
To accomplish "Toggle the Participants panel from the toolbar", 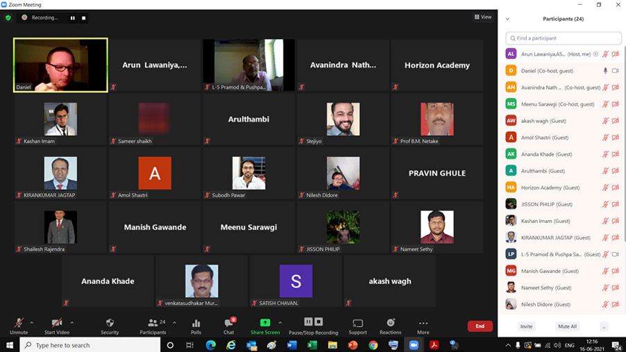I will 153,324.
